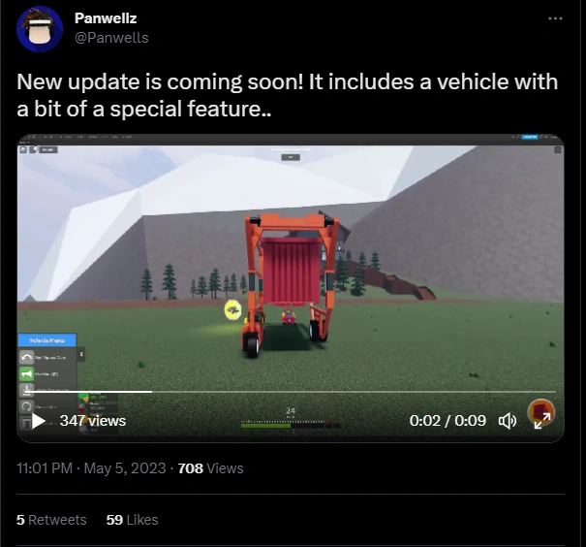
Task: Open the @Panwells handle link
Action: [111, 38]
